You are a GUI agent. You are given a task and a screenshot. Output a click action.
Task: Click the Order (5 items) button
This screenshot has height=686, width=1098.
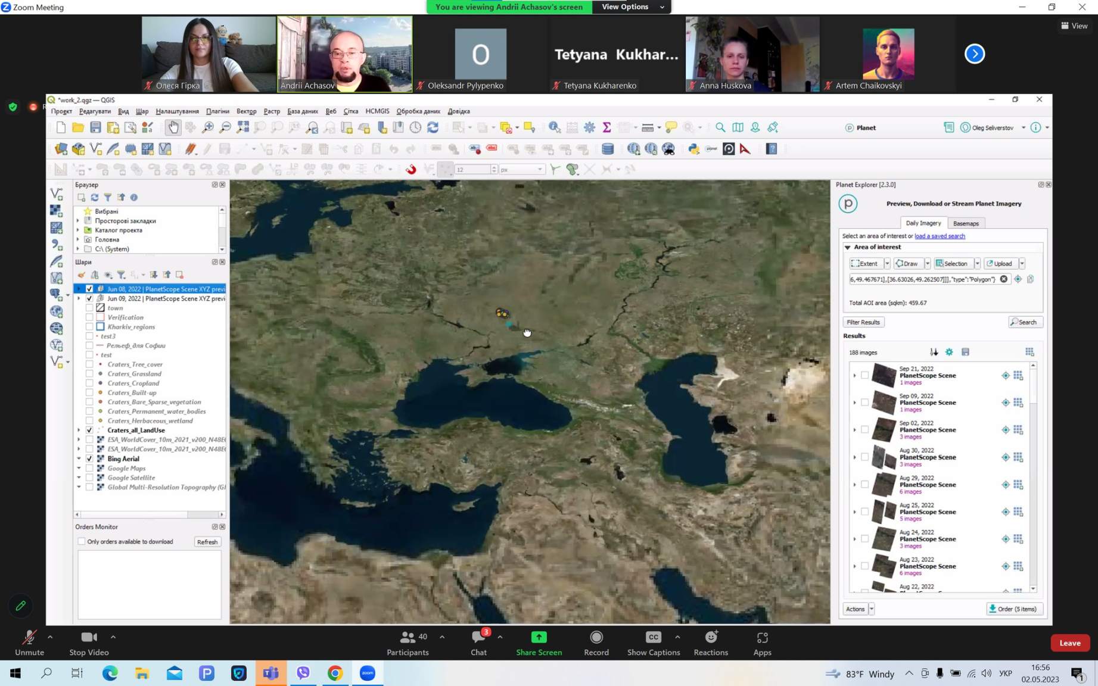point(1015,609)
